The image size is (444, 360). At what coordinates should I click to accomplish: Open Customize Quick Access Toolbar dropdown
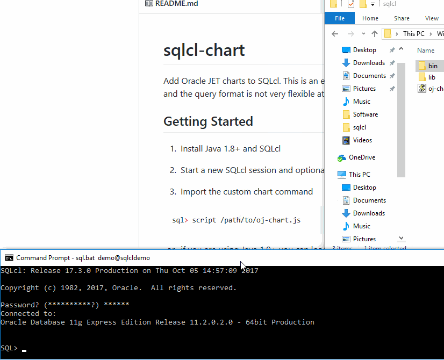point(373,4)
